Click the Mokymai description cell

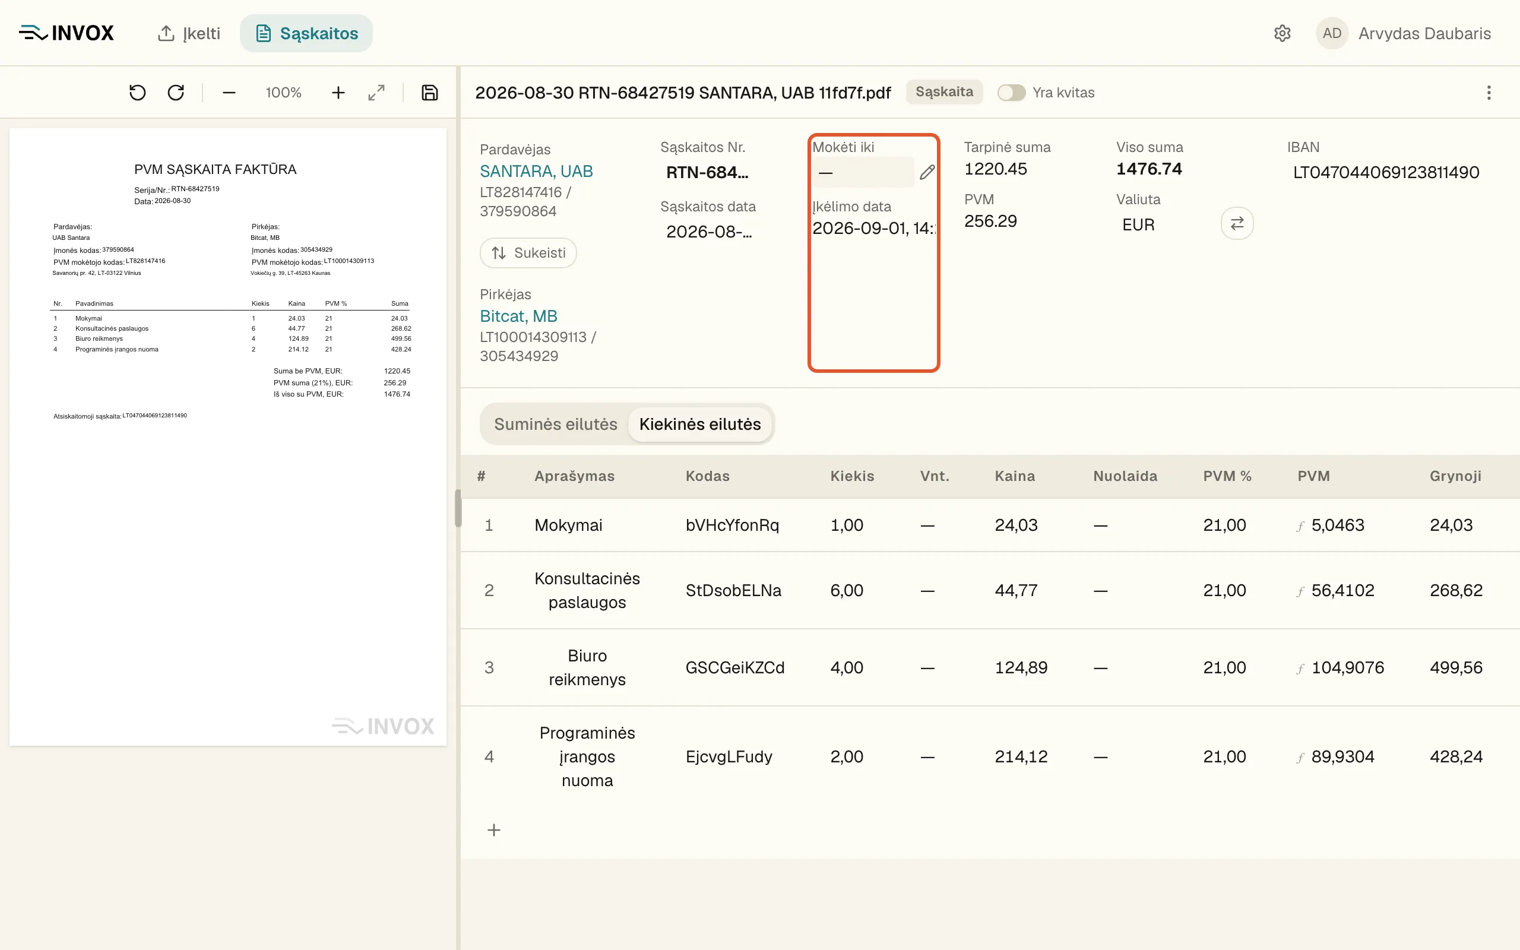(x=568, y=525)
